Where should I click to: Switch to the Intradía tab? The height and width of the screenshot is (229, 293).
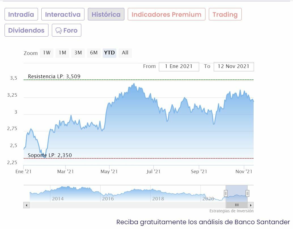pyautogui.click(x=21, y=14)
